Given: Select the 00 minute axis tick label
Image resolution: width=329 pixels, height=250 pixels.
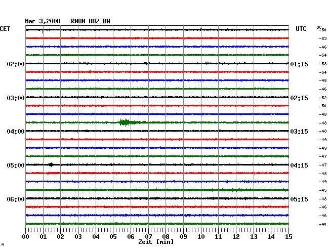Looking at the screenshot, I should pos(26,236).
